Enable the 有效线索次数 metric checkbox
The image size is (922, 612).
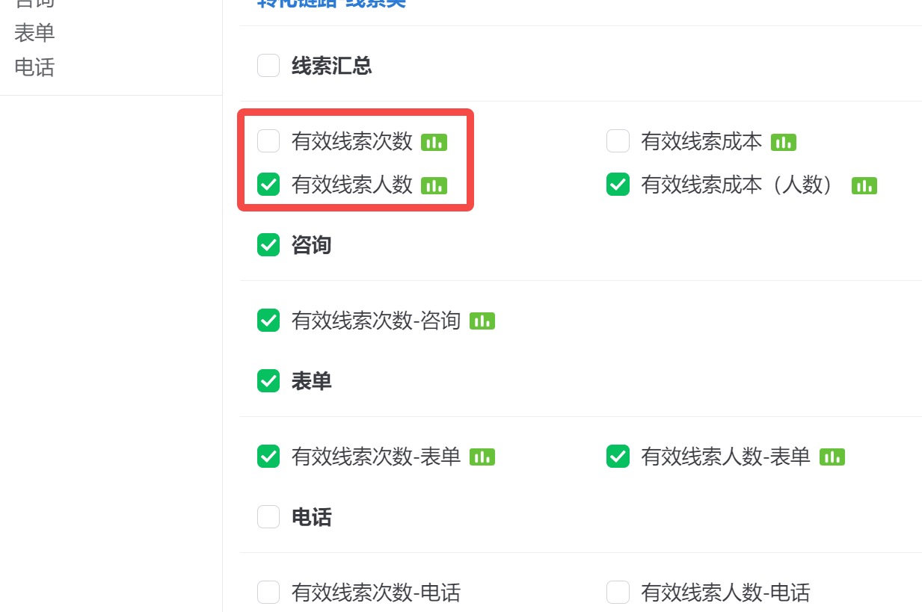click(x=268, y=141)
